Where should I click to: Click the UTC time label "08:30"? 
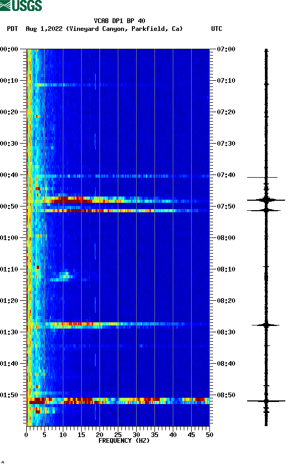click(226, 332)
